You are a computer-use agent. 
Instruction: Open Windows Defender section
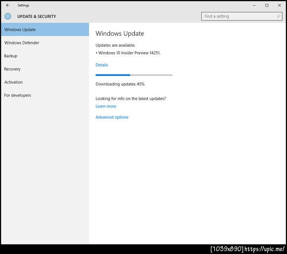(x=45, y=42)
